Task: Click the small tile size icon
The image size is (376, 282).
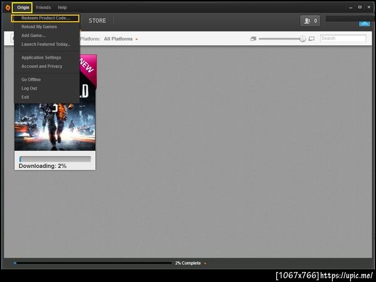Action: tap(253, 39)
